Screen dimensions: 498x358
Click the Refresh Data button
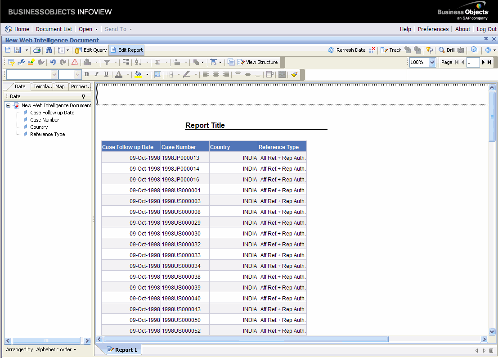tap(347, 50)
